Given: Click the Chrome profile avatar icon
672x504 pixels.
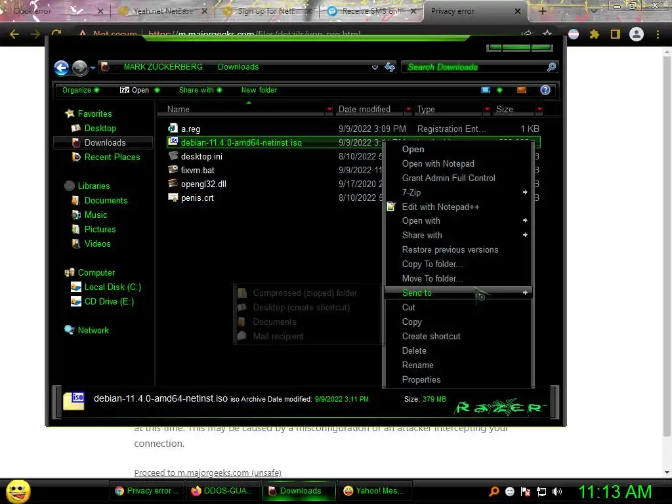Looking at the screenshot, I should point(637,34).
